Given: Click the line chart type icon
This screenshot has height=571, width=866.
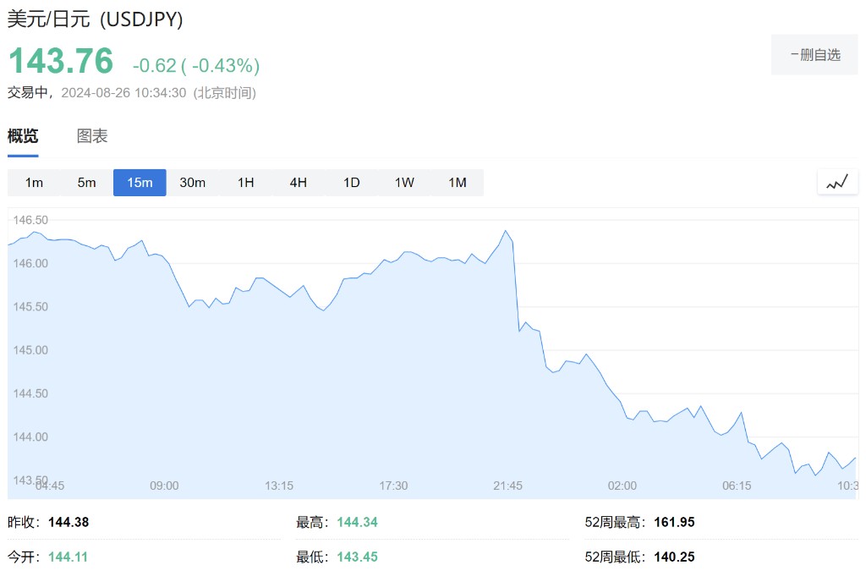Looking at the screenshot, I should [837, 182].
